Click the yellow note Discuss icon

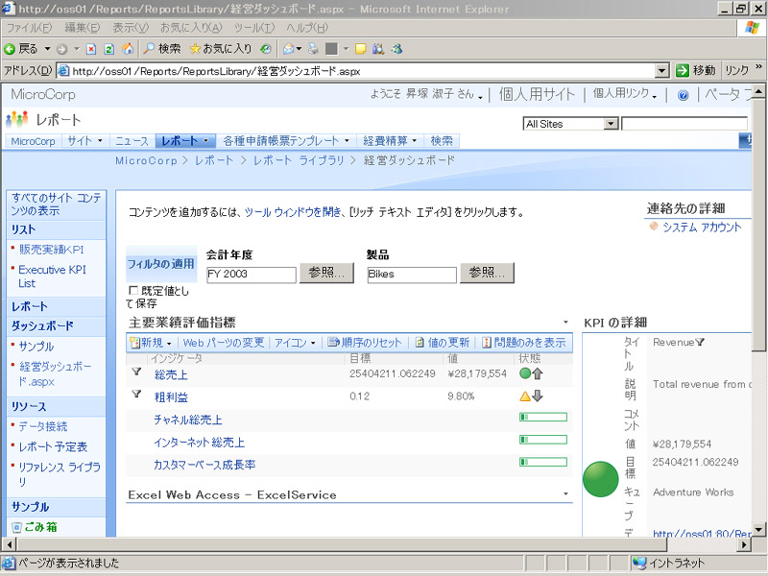pos(361,49)
